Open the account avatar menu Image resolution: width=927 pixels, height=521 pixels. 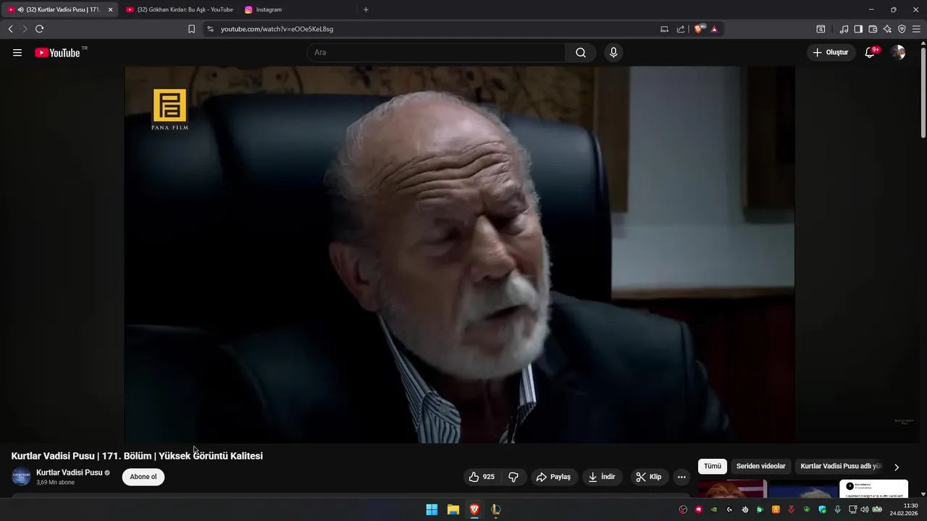(898, 52)
